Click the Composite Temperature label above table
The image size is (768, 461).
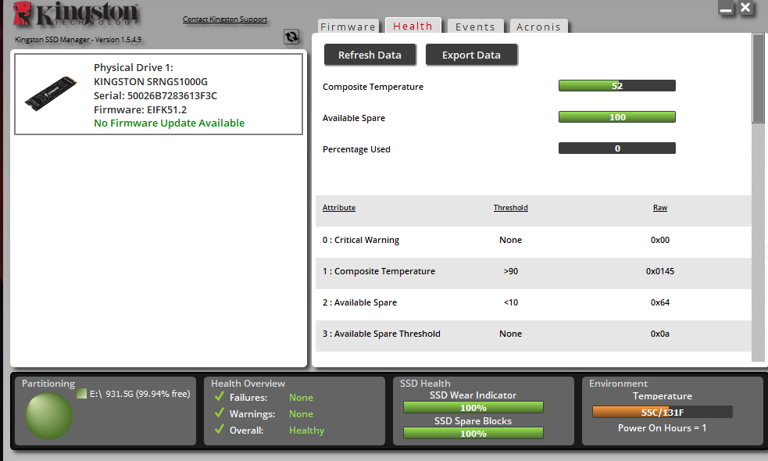click(x=373, y=87)
